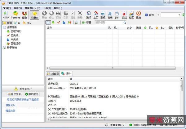186x129 pixels.
Task: Open the 游戏 games icon
Action: tap(124, 15)
